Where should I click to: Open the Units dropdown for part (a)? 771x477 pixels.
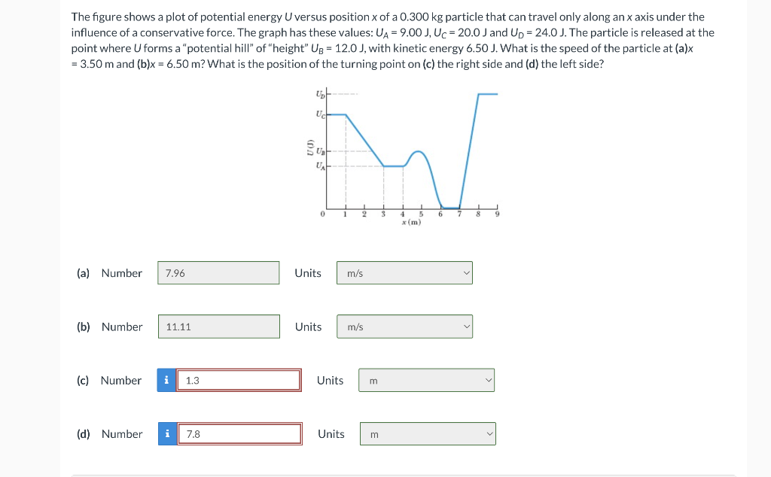pyautogui.click(x=404, y=272)
